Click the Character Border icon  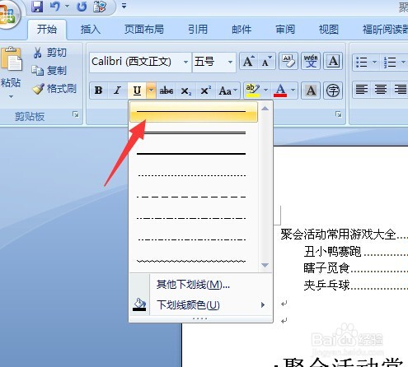(333, 61)
